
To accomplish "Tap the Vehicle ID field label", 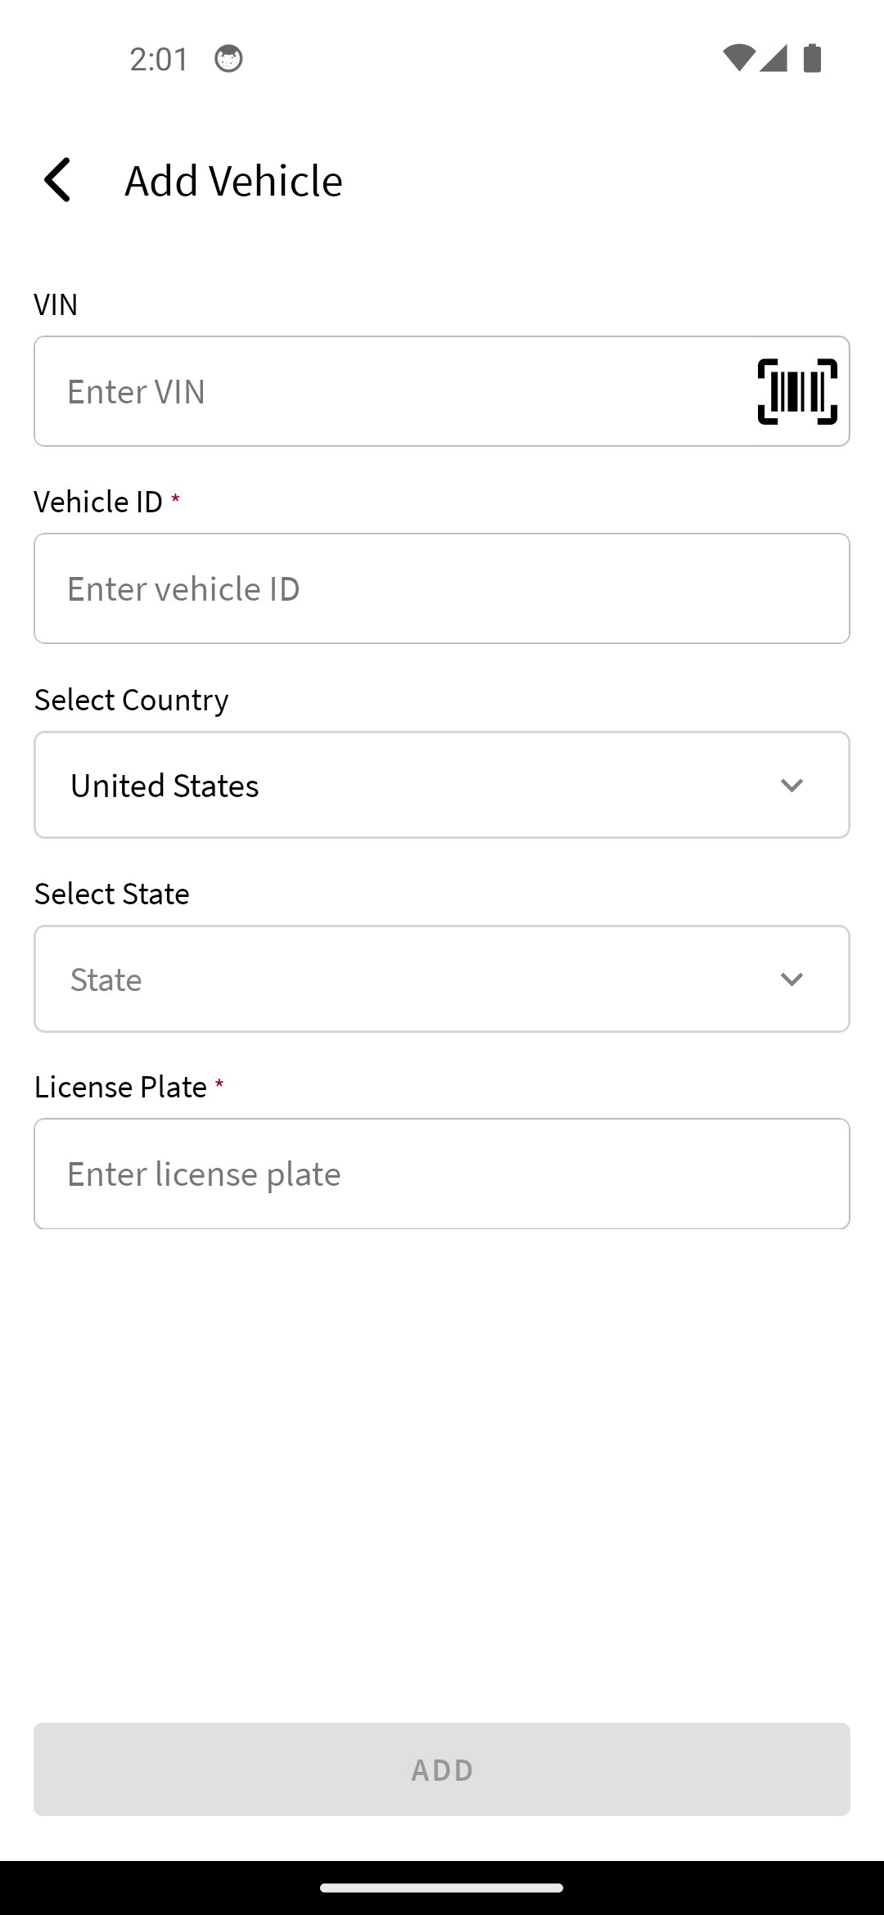I will 98,502.
